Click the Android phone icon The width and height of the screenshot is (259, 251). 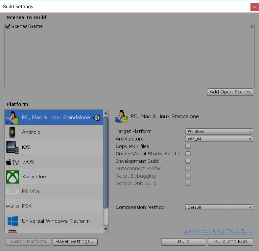pos(12,132)
